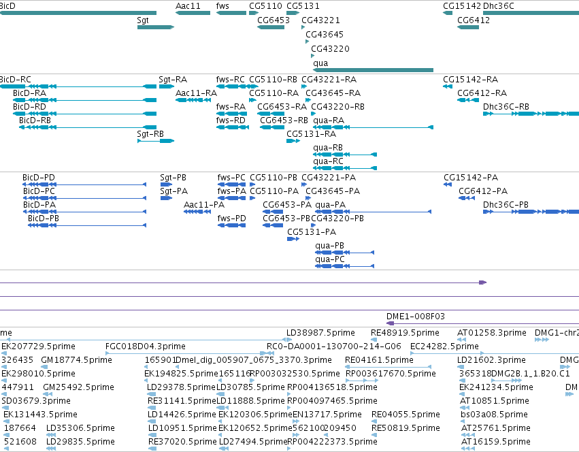Select the CG6412 gene label

point(474,20)
